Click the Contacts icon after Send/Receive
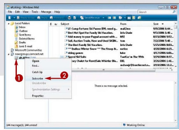 [109, 18]
